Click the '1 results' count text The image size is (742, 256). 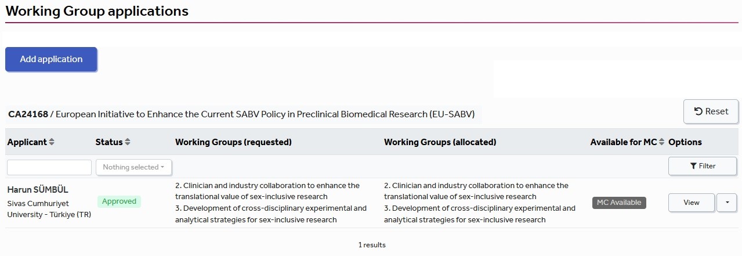tap(371, 245)
